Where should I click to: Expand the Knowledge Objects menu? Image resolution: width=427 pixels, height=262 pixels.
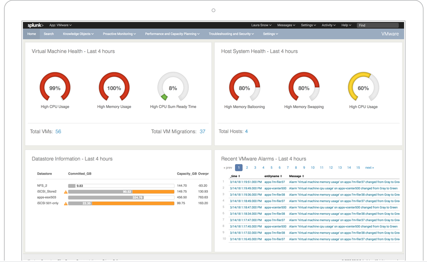click(78, 34)
